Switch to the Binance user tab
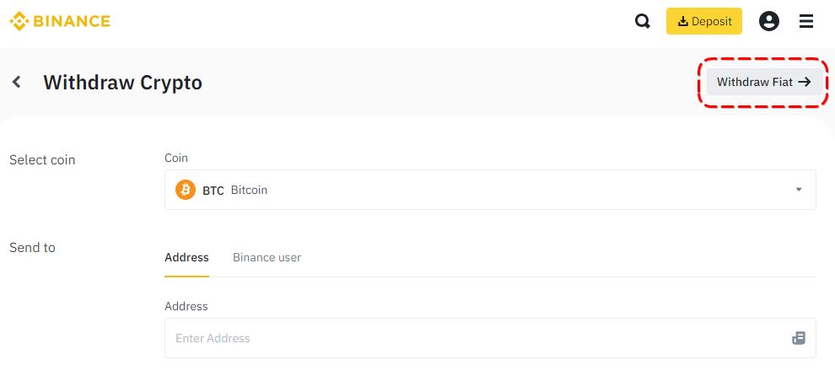 (267, 257)
